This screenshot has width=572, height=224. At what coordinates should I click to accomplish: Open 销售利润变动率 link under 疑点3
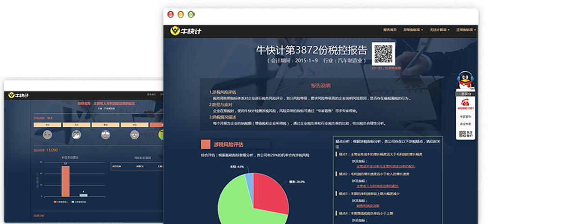[x=368, y=206]
